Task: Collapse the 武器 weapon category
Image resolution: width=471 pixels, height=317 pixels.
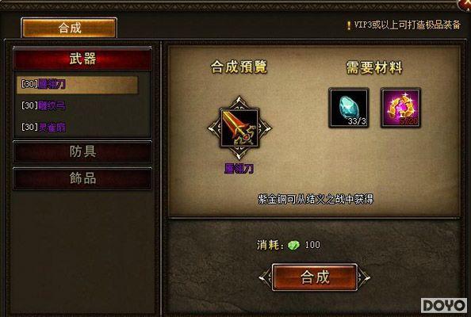Action: pos(82,59)
